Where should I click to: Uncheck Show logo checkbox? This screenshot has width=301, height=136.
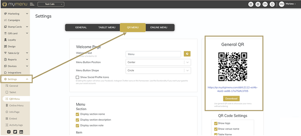click(x=216, y=123)
